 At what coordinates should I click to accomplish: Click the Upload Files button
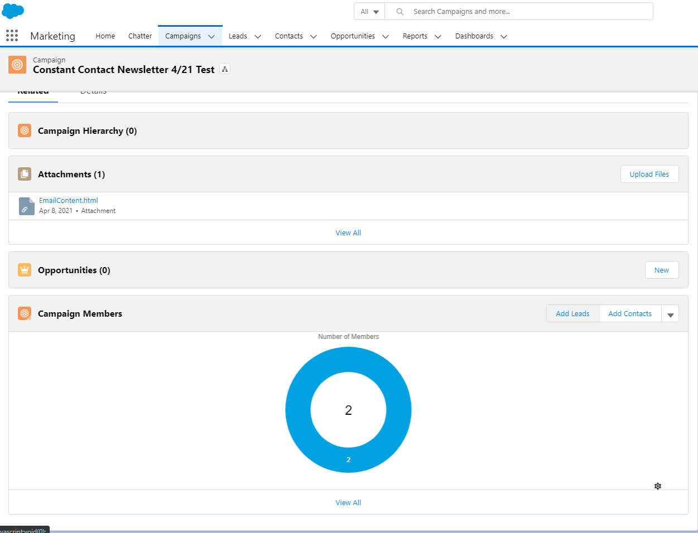tap(649, 174)
